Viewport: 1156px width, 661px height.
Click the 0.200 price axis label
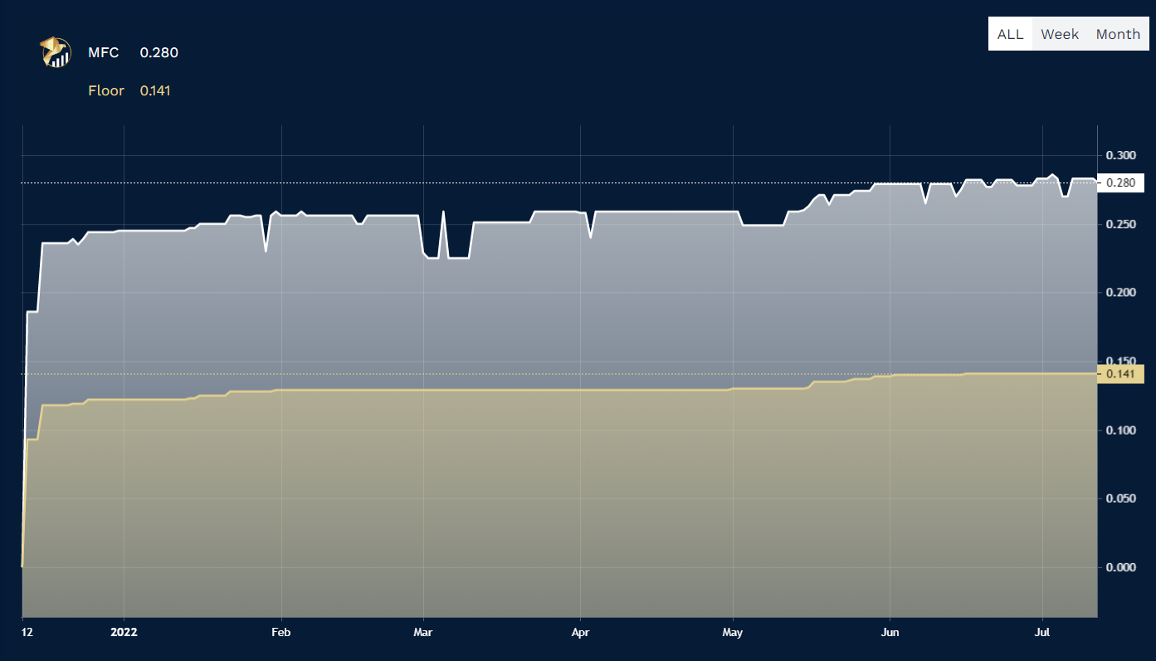click(x=1120, y=293)
